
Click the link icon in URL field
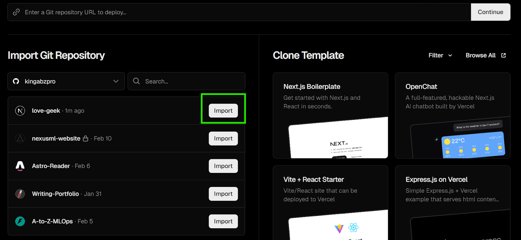point(16,12)
